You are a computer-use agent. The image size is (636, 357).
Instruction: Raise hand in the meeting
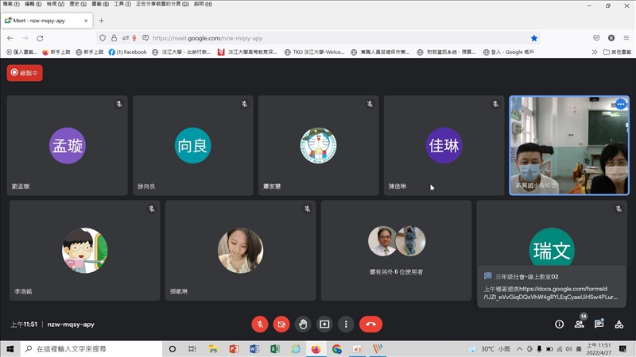[x=303, y=324]
